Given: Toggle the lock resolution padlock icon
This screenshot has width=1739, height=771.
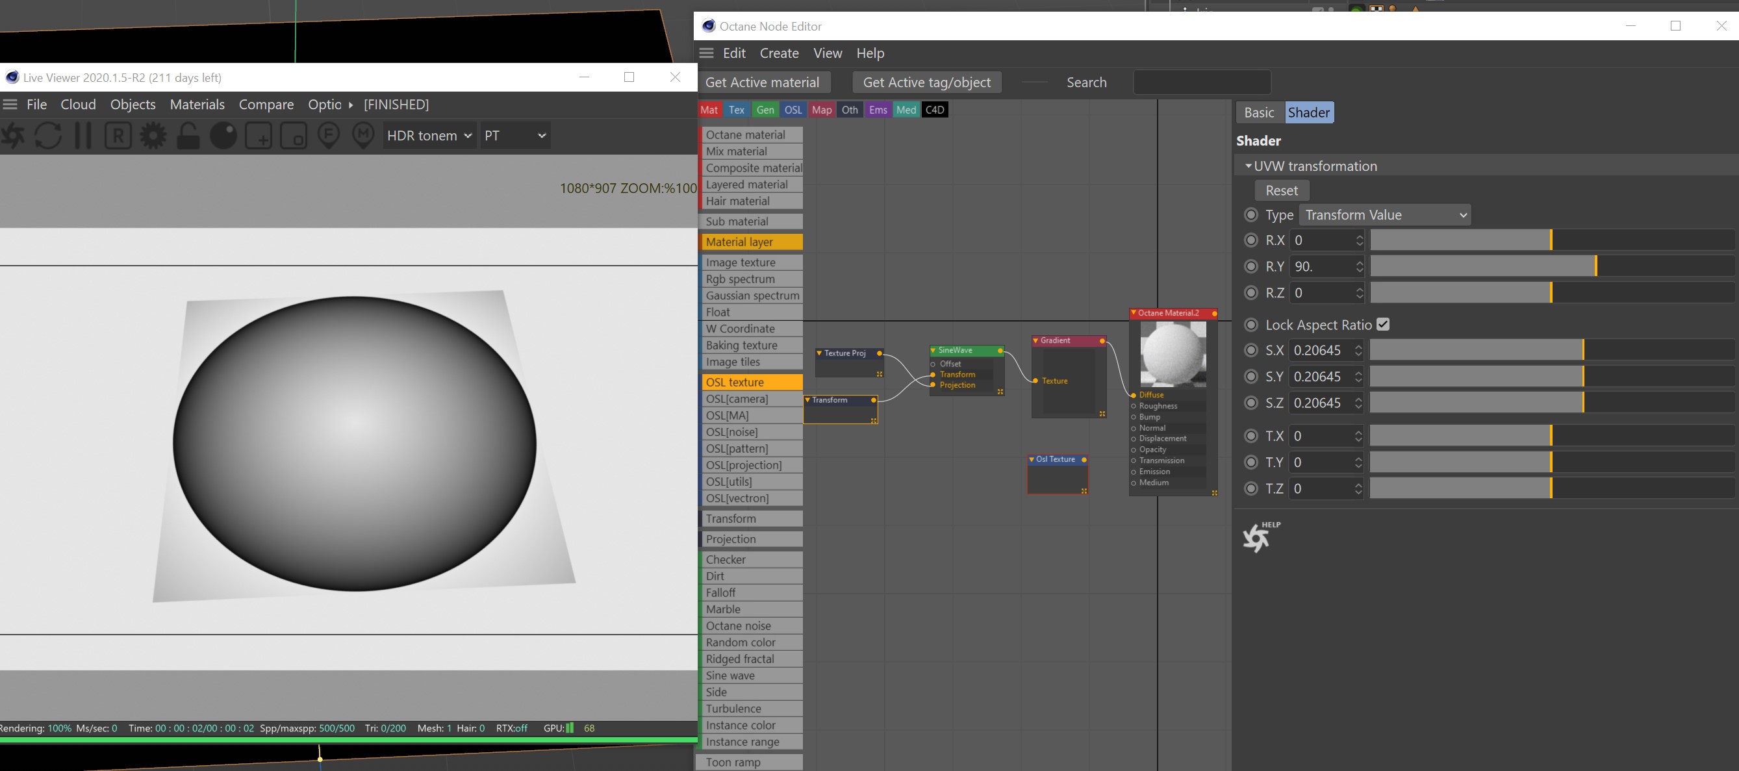Looking at the screenshot, I should pos(188,136).
